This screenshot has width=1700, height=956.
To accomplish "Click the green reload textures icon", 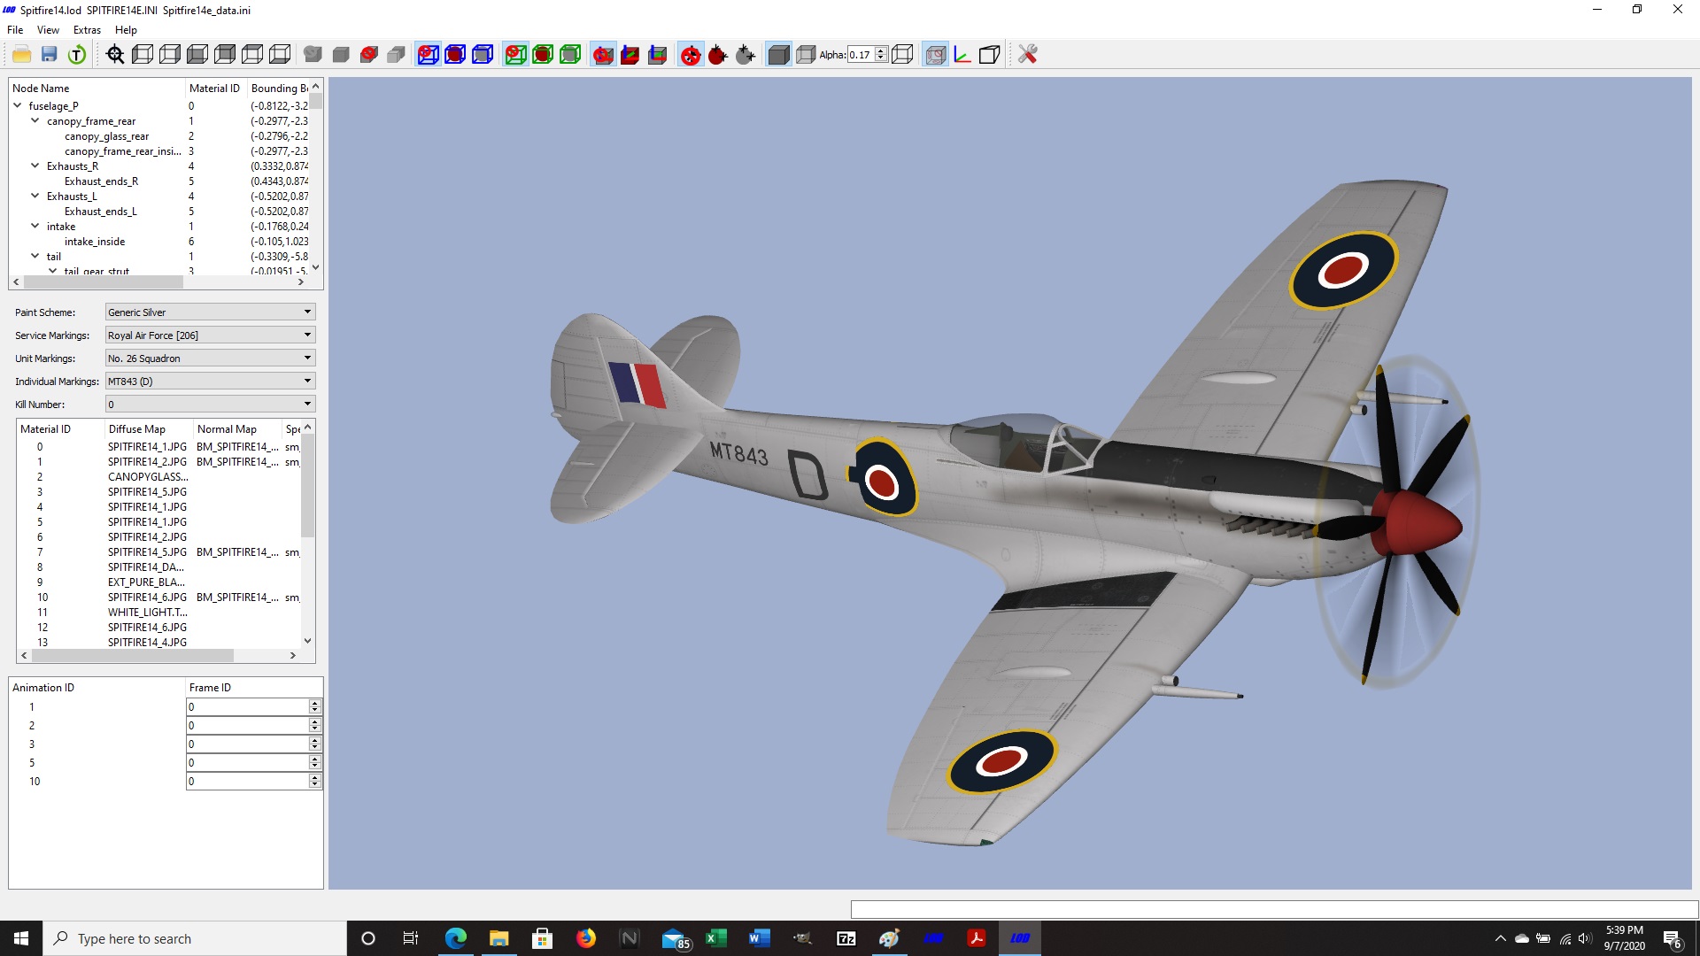I will (x=77, y=55).
